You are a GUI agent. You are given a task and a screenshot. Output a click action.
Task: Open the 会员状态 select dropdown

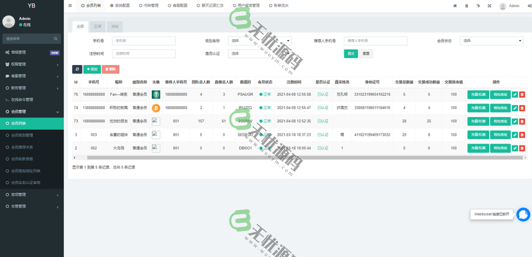pyautogui.click(x=491, y=41)
